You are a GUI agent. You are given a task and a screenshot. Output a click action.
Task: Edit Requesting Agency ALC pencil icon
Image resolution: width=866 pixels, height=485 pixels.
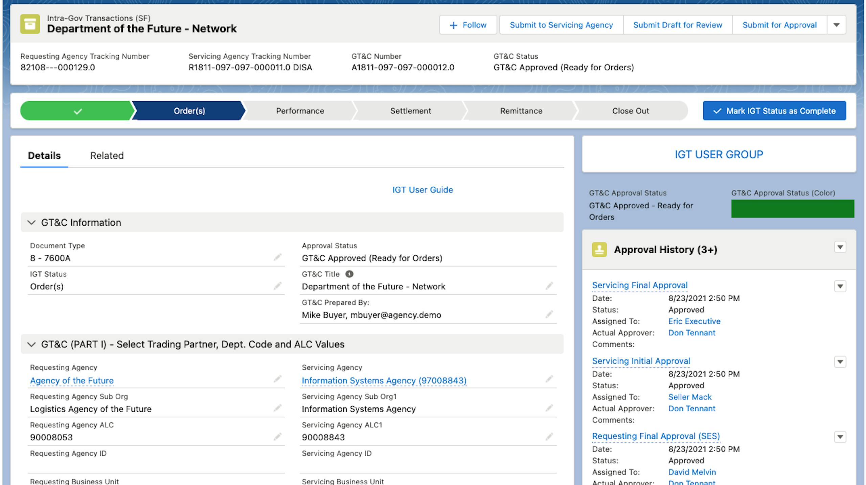click(277, 437)
